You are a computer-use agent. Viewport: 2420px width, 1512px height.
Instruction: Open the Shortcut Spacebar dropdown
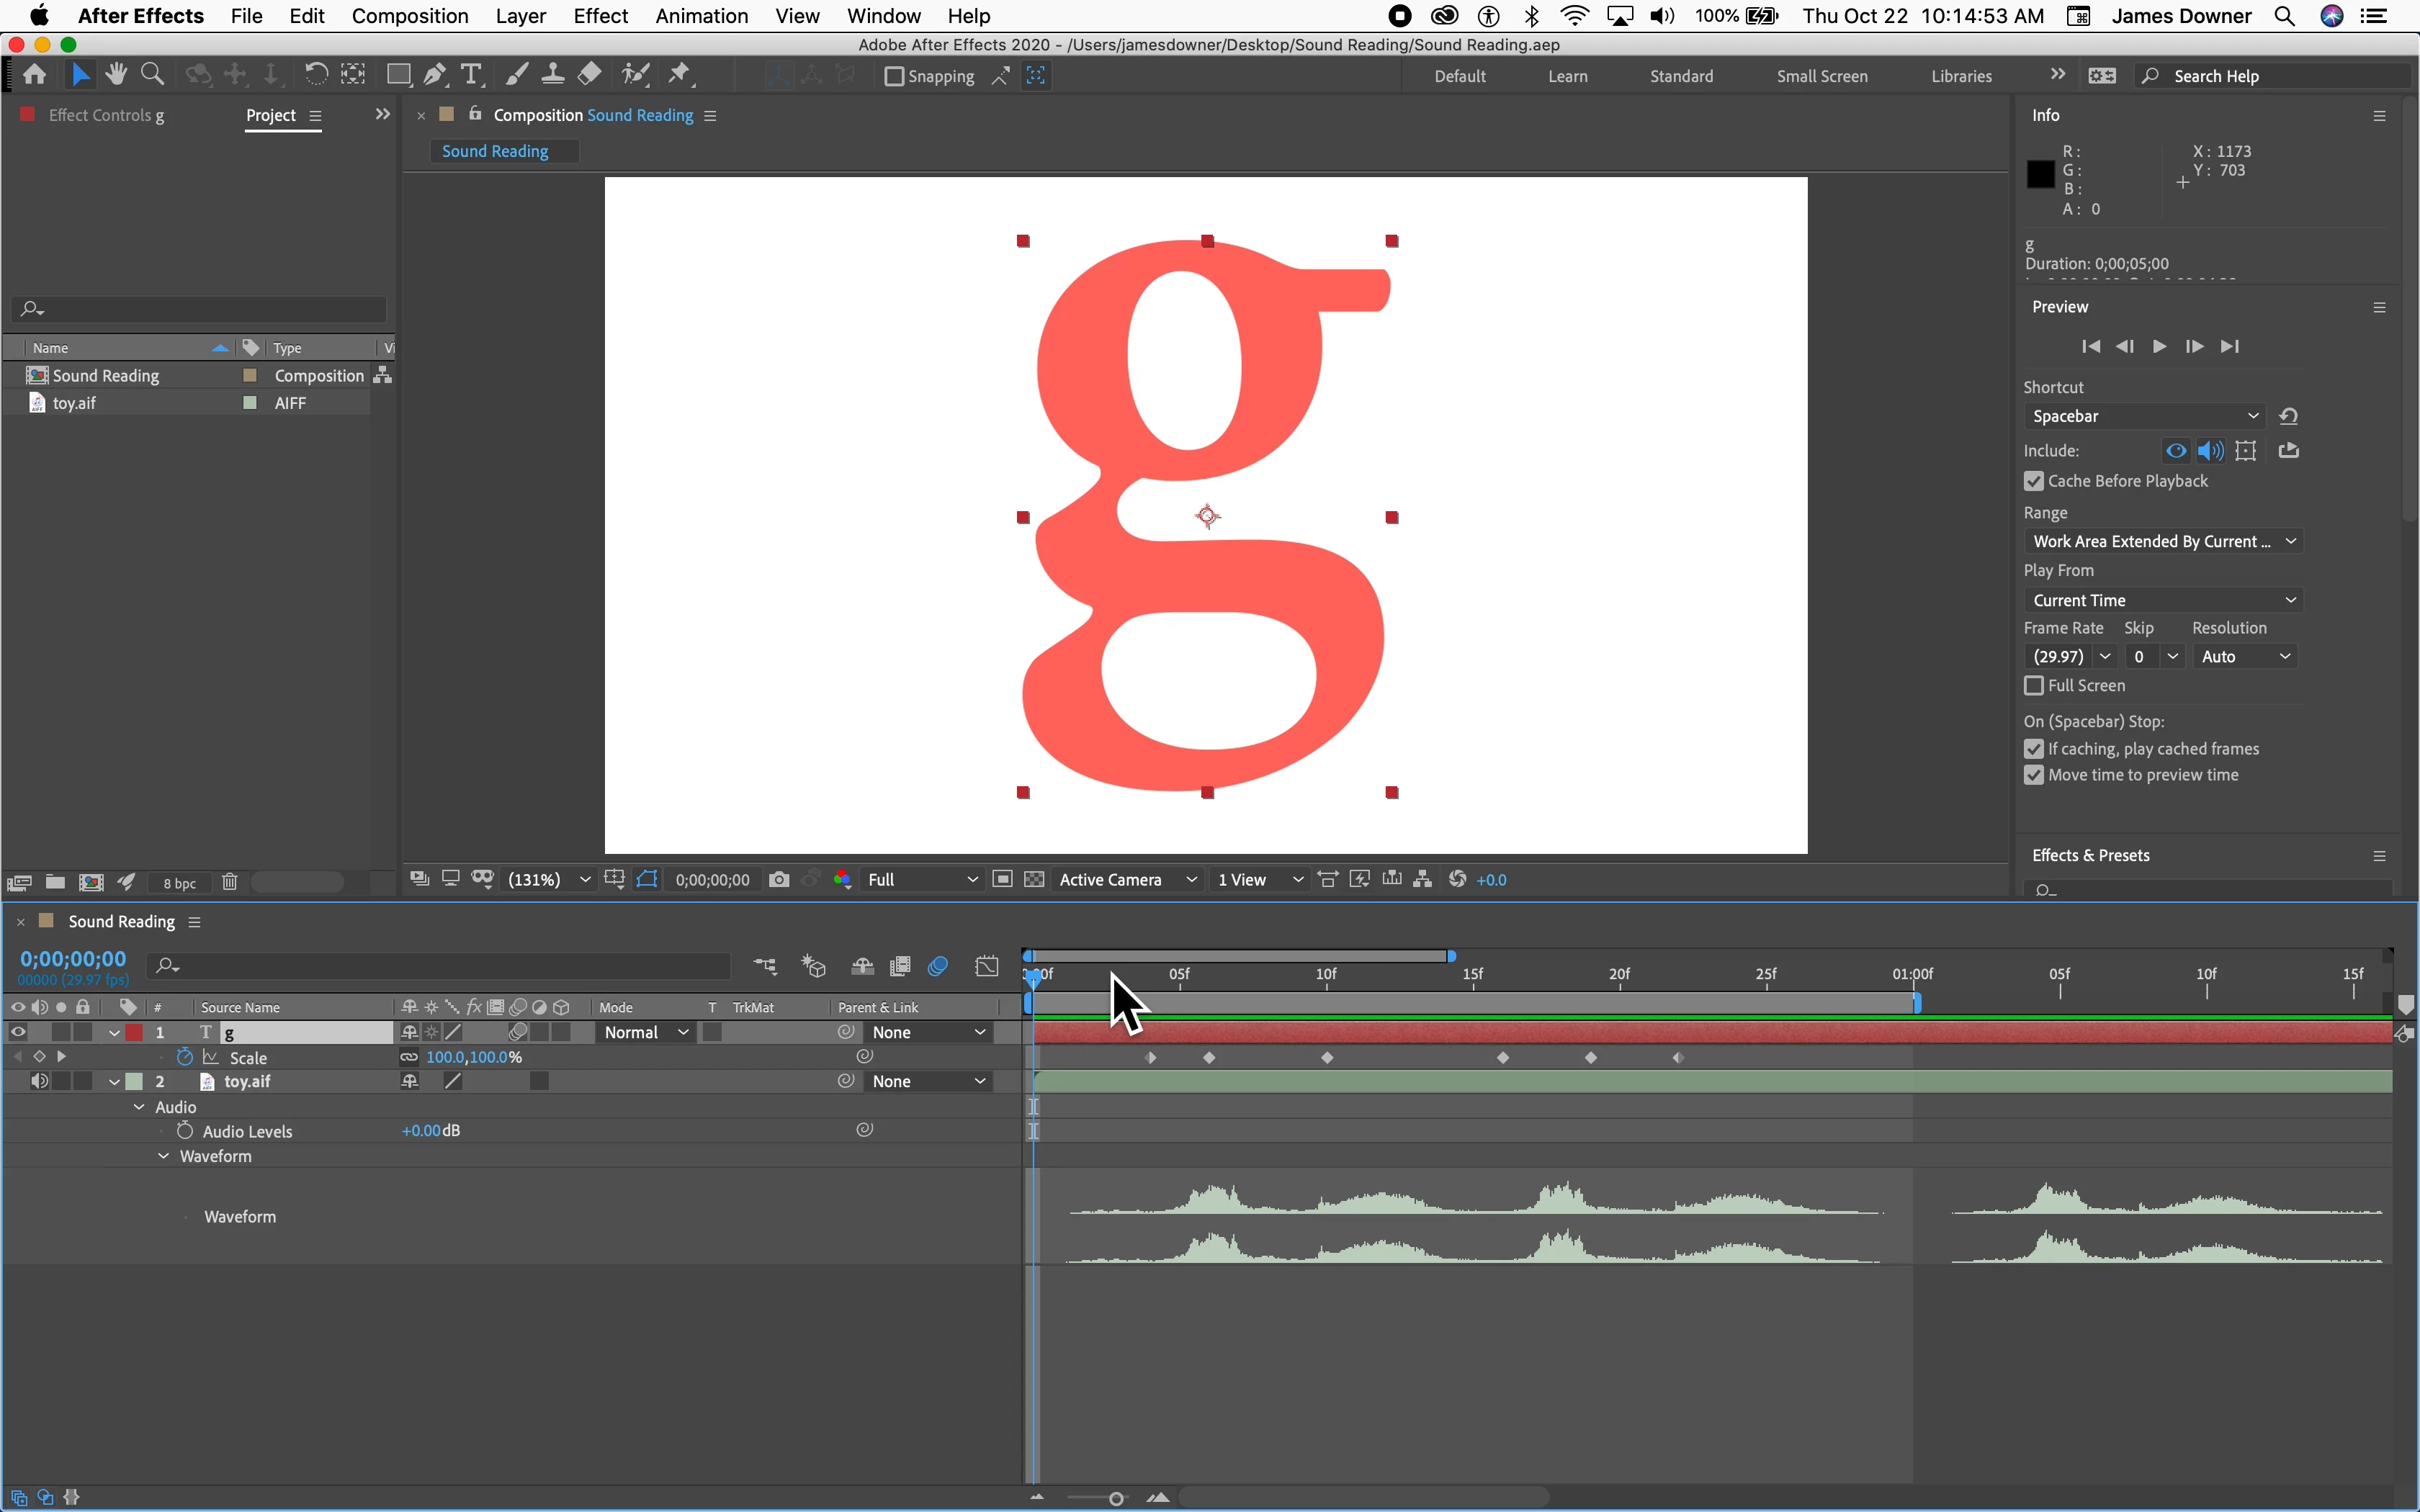click(2144, 416)
